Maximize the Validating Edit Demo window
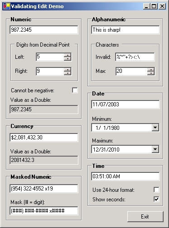This screenshot has height=228, width=169. [154, 6]
